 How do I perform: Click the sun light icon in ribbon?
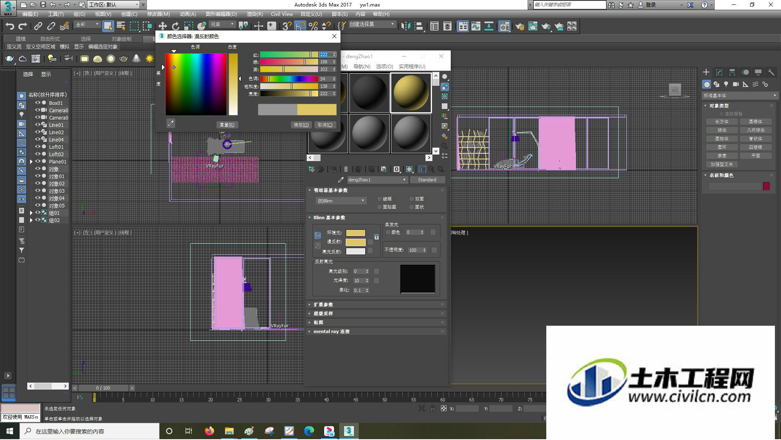(x=150, y=59)
